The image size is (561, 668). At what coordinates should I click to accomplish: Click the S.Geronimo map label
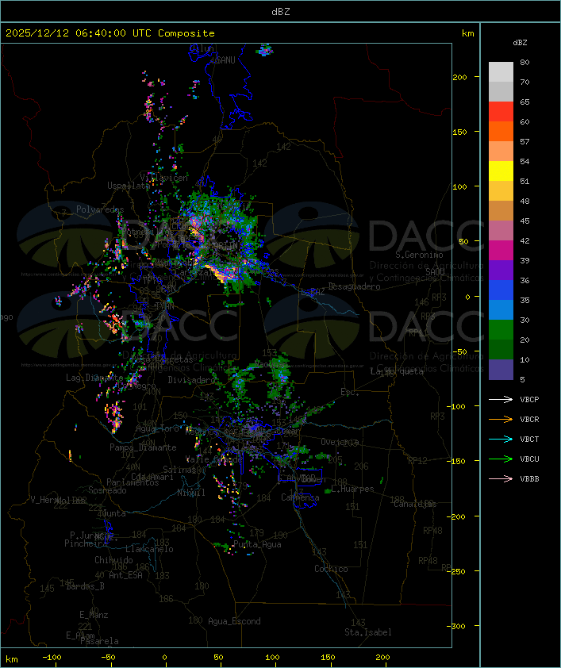[419, 255]
